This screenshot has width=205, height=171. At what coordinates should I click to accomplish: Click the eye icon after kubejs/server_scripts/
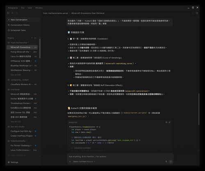tap(149, 113)
